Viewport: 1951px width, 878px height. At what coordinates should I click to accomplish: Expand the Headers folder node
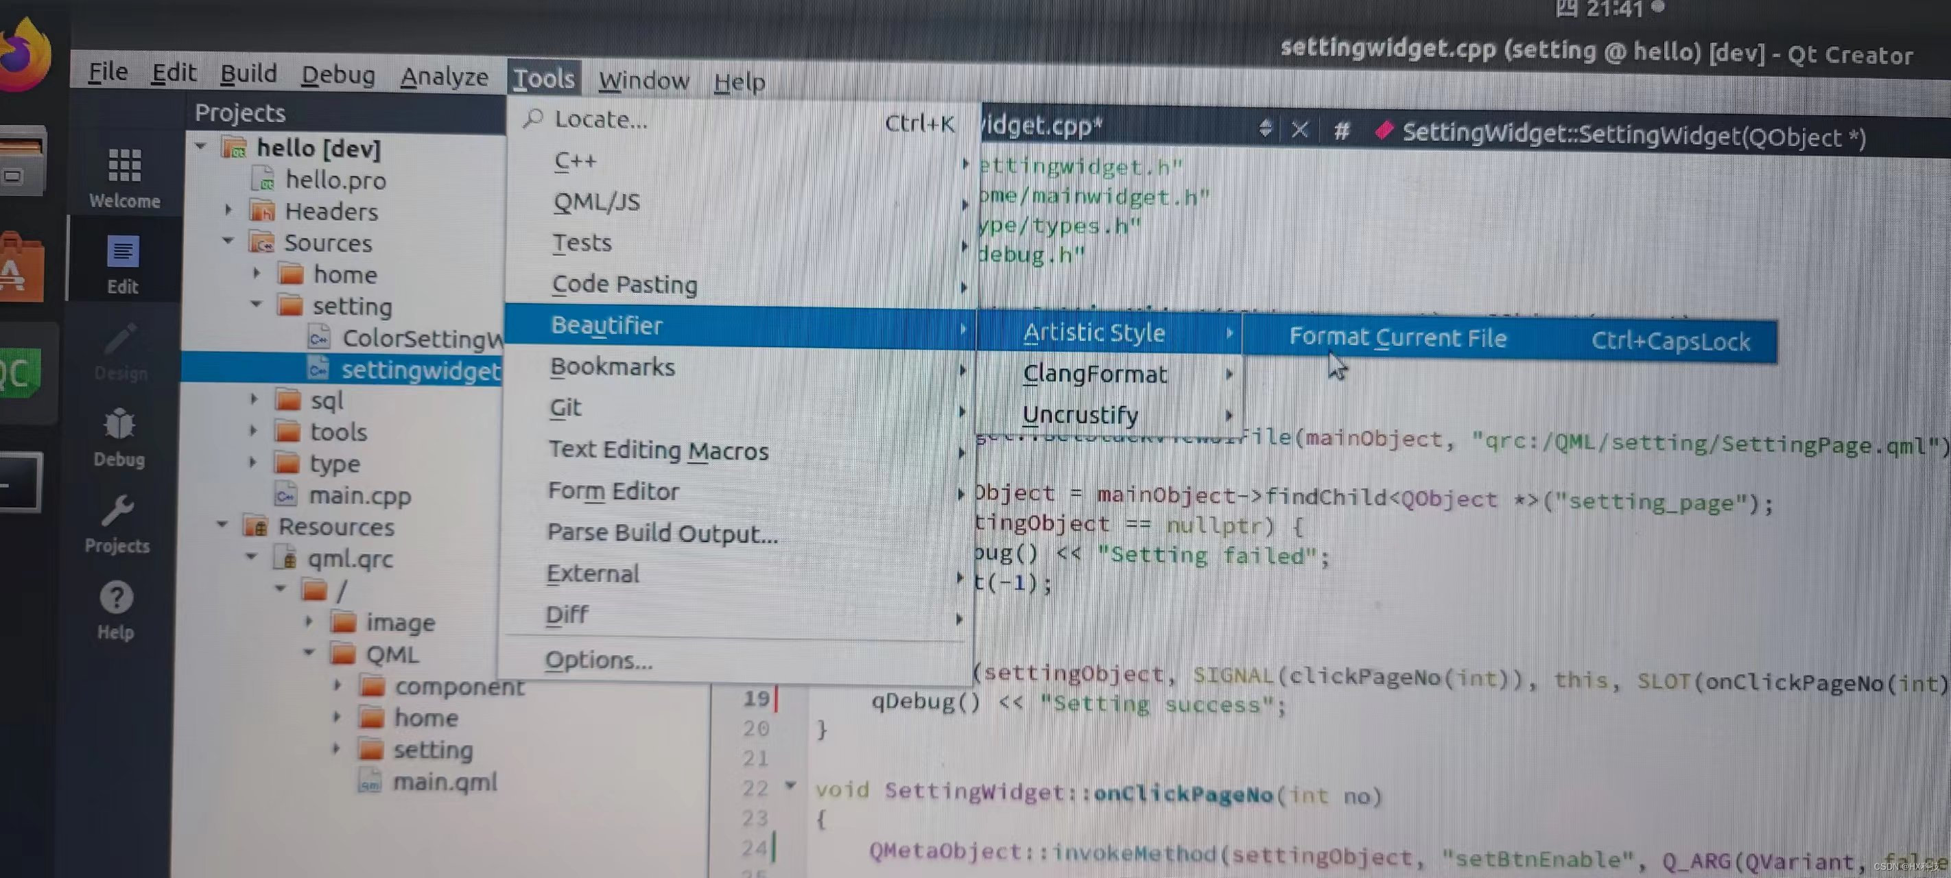click(228, 210)
